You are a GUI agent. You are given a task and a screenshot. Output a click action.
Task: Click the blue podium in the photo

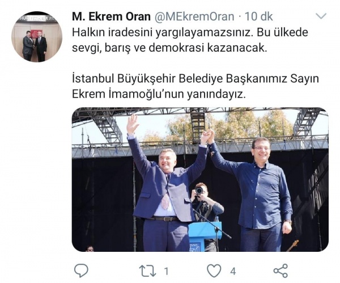pyautogui.click(x=205, y=236)
